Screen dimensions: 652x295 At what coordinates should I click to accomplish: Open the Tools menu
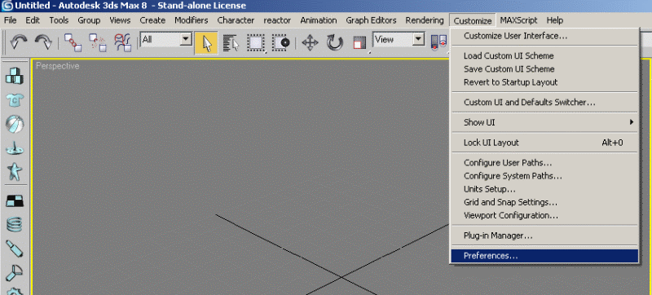point(59,20)
